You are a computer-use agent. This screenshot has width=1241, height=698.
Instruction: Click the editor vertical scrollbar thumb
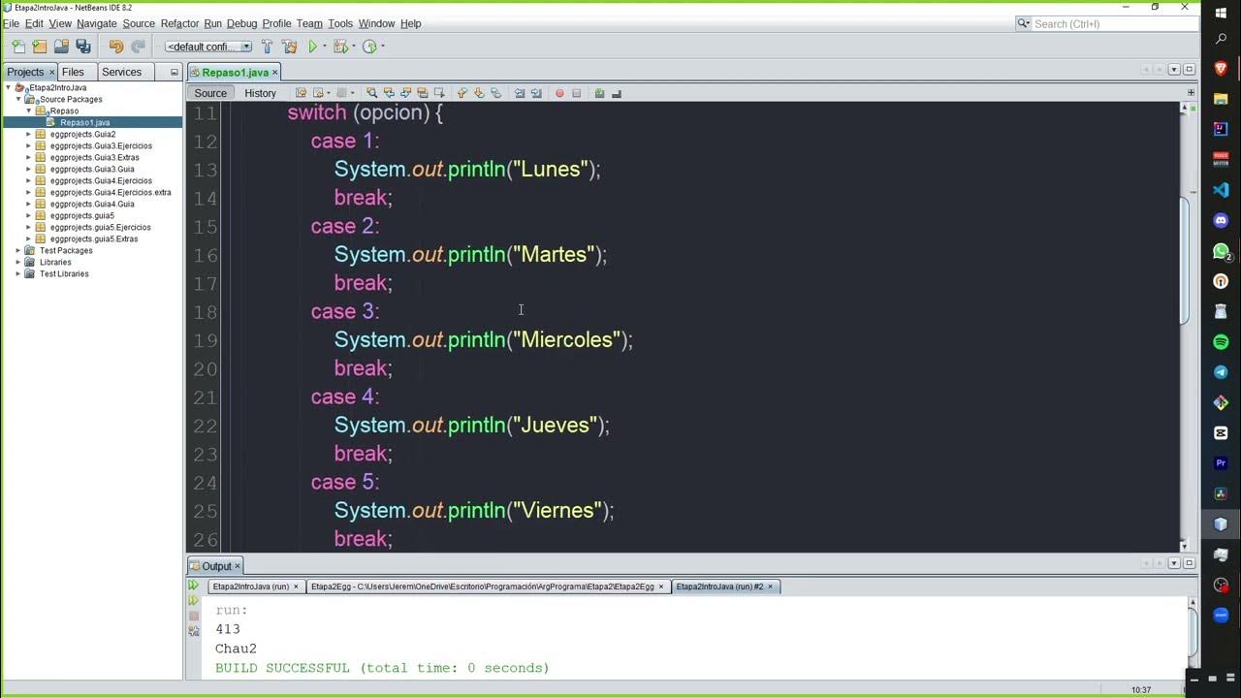click(1185, 261)
